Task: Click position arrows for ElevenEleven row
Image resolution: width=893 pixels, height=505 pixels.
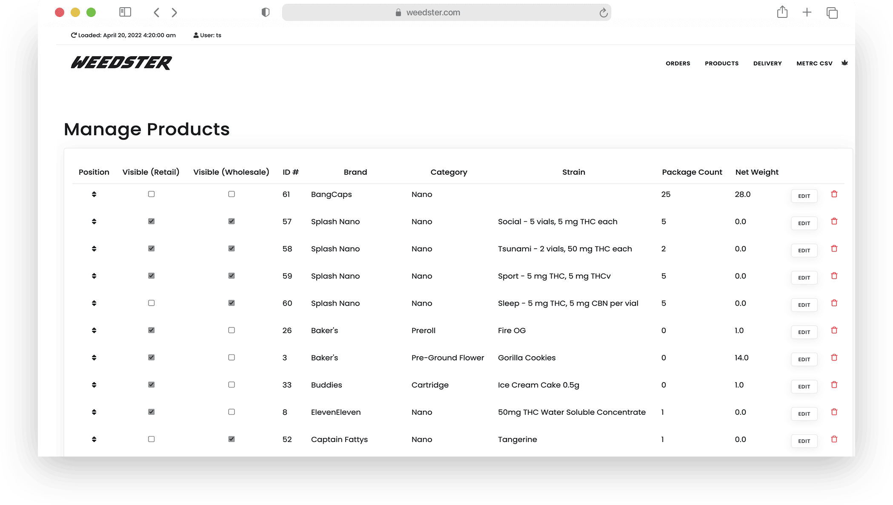Action: [x=94, y=412]
